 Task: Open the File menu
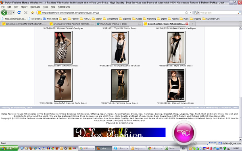click(x=3, y=7)
